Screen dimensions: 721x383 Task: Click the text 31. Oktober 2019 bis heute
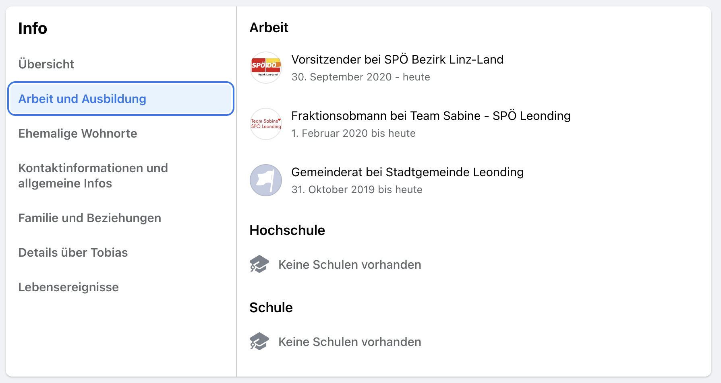click(357, 189)
